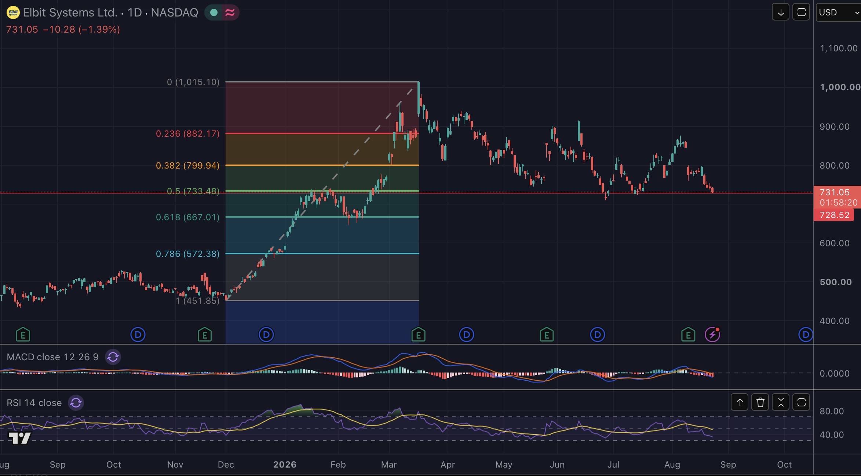861x476 pixels.
Task: Delete the RSI pane with trash icon
Action: point(760,402)
